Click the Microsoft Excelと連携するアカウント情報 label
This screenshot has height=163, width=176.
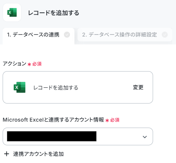[x=53, y=120]
